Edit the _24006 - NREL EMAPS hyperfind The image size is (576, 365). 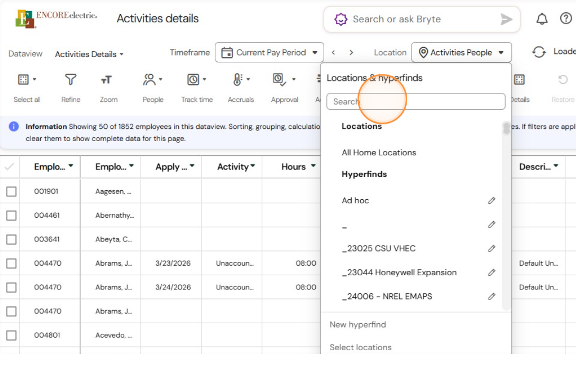(491, 296)
